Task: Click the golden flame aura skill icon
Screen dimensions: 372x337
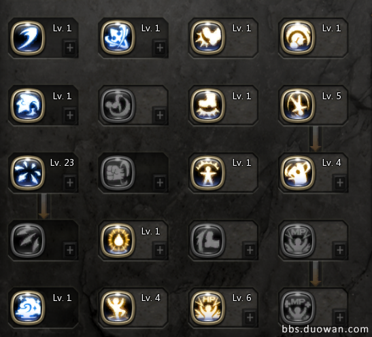Action: (x=118, y=240)
